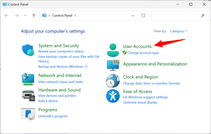Click the Uninstall a program link
211x134 pixels.
tap(53, 116)
